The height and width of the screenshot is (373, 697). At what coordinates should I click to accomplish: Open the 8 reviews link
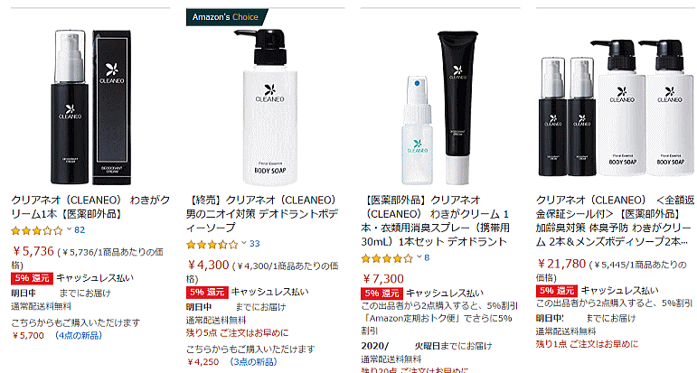pos(428,257)
